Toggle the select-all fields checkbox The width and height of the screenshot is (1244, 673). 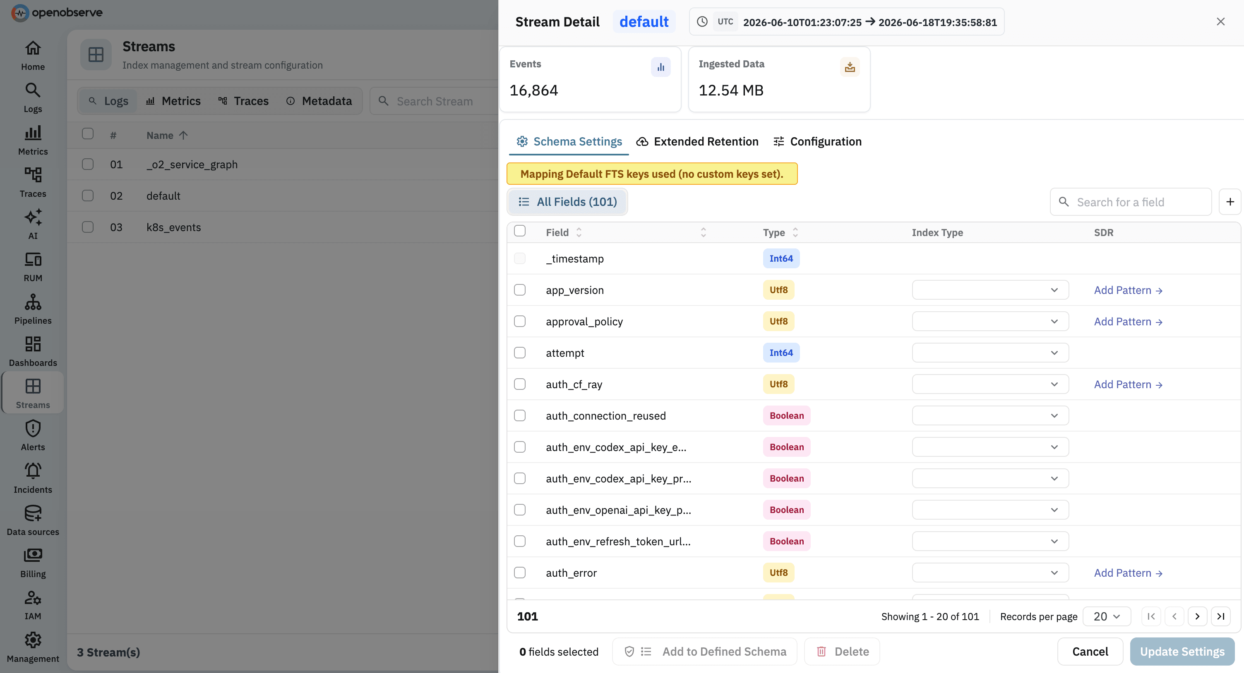[x=520, y=231]
